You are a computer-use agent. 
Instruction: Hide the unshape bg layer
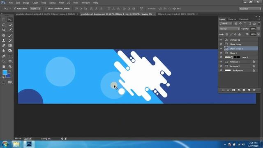[221, 40]
